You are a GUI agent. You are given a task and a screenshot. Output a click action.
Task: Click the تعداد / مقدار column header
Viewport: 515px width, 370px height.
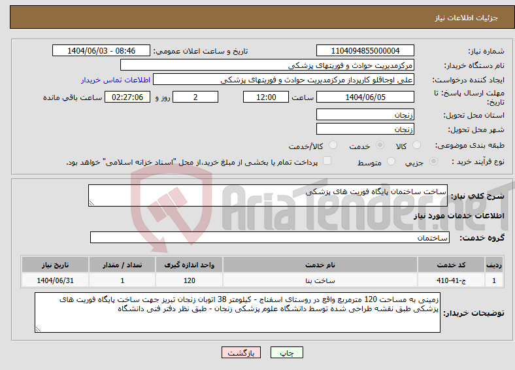(122, 265)
